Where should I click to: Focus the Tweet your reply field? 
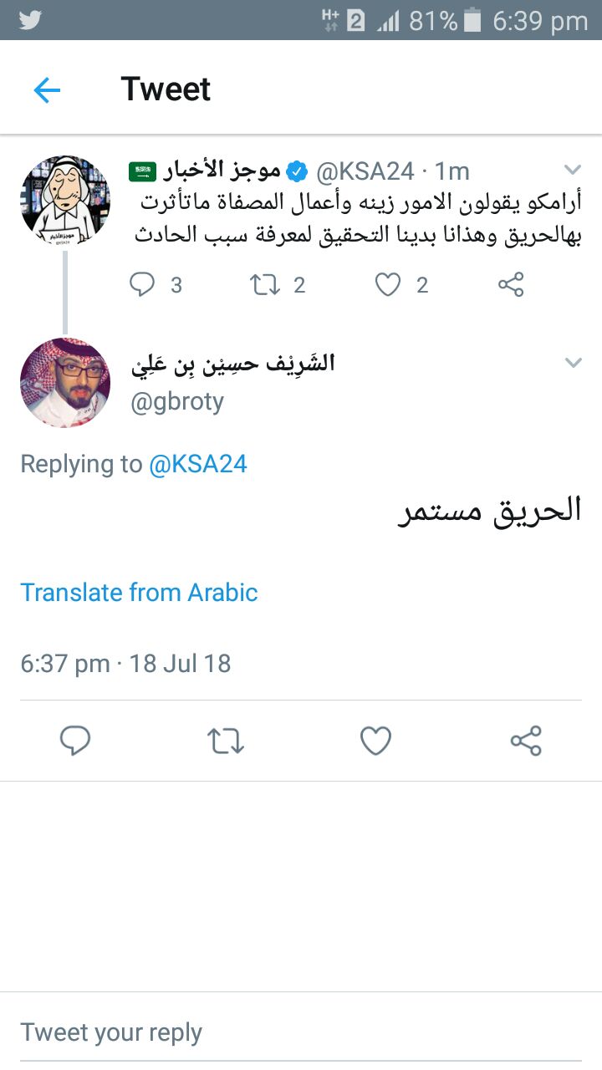point(301,1032)
